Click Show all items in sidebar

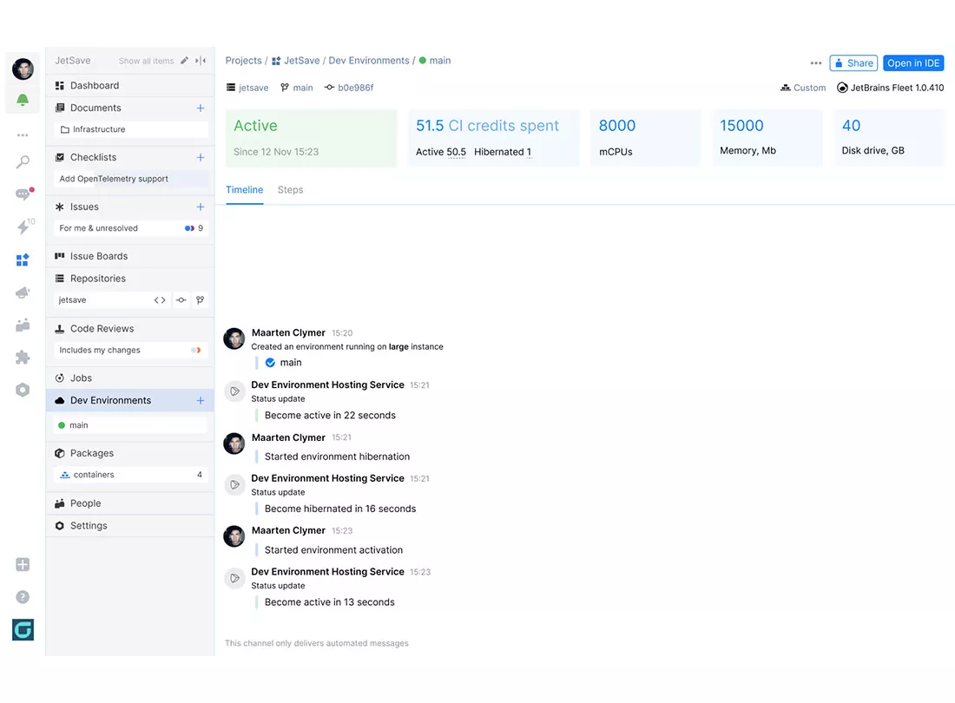146,61
